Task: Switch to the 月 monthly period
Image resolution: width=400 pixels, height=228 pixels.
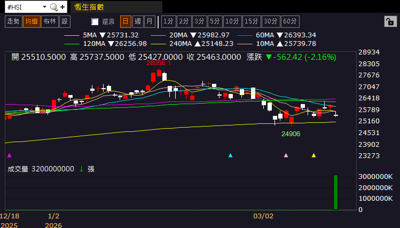Action: point(150,21)
